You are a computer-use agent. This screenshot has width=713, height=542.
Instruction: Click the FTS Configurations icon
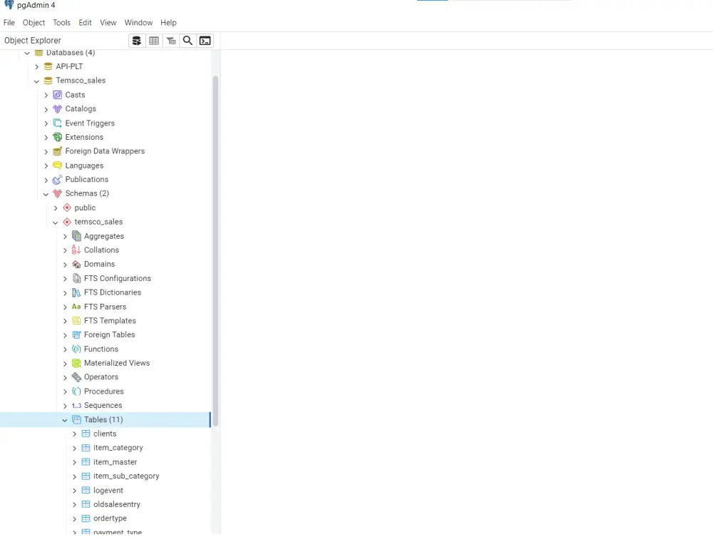tap(76, 278)
